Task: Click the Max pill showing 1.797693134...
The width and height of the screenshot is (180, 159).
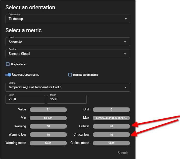Action: 111,118
